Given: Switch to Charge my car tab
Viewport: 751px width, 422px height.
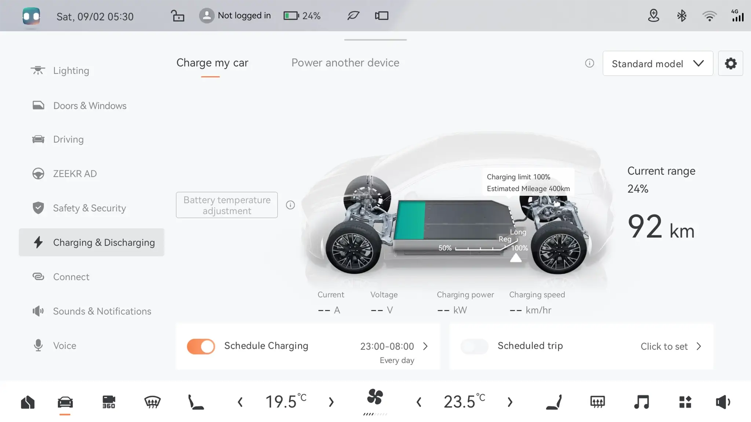Looking at the screenshot, I should [212, 63].
